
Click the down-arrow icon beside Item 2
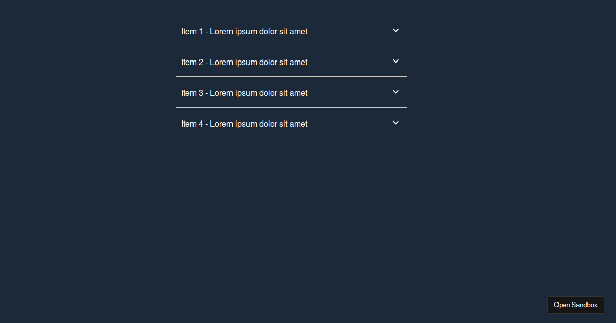click(x=396, y=61)
